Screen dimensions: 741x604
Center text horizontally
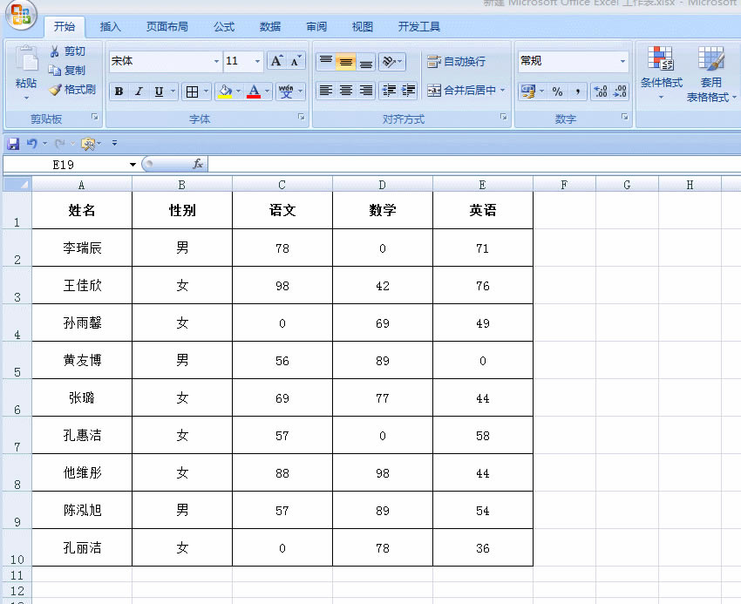(x=346, y=91)
